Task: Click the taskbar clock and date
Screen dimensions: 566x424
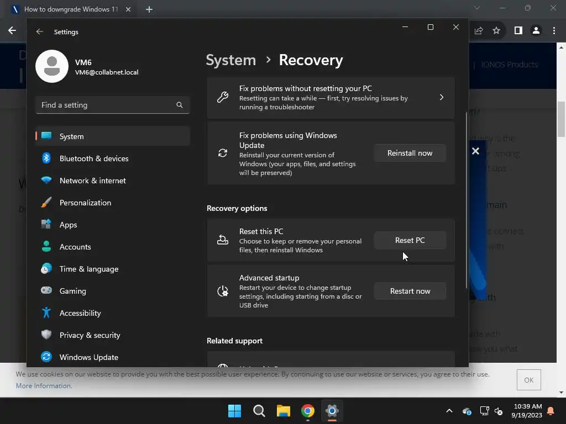Action: [527, 411]
